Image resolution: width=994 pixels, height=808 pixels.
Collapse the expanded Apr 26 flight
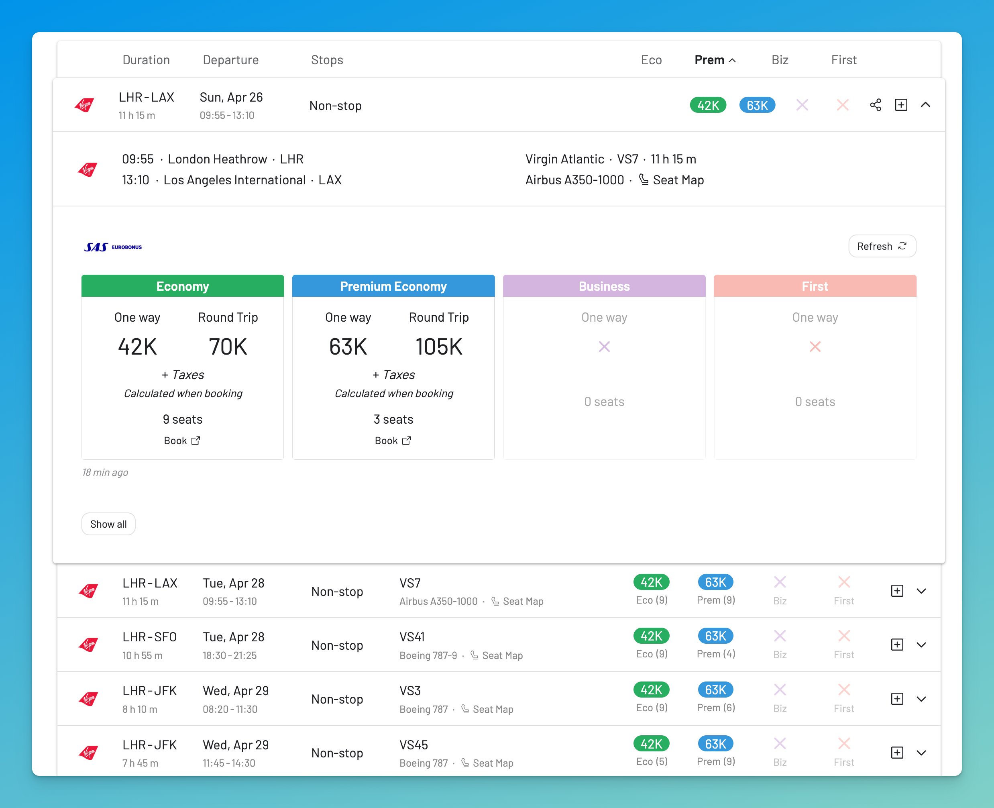pyautogui.click(x=925, y=105)
